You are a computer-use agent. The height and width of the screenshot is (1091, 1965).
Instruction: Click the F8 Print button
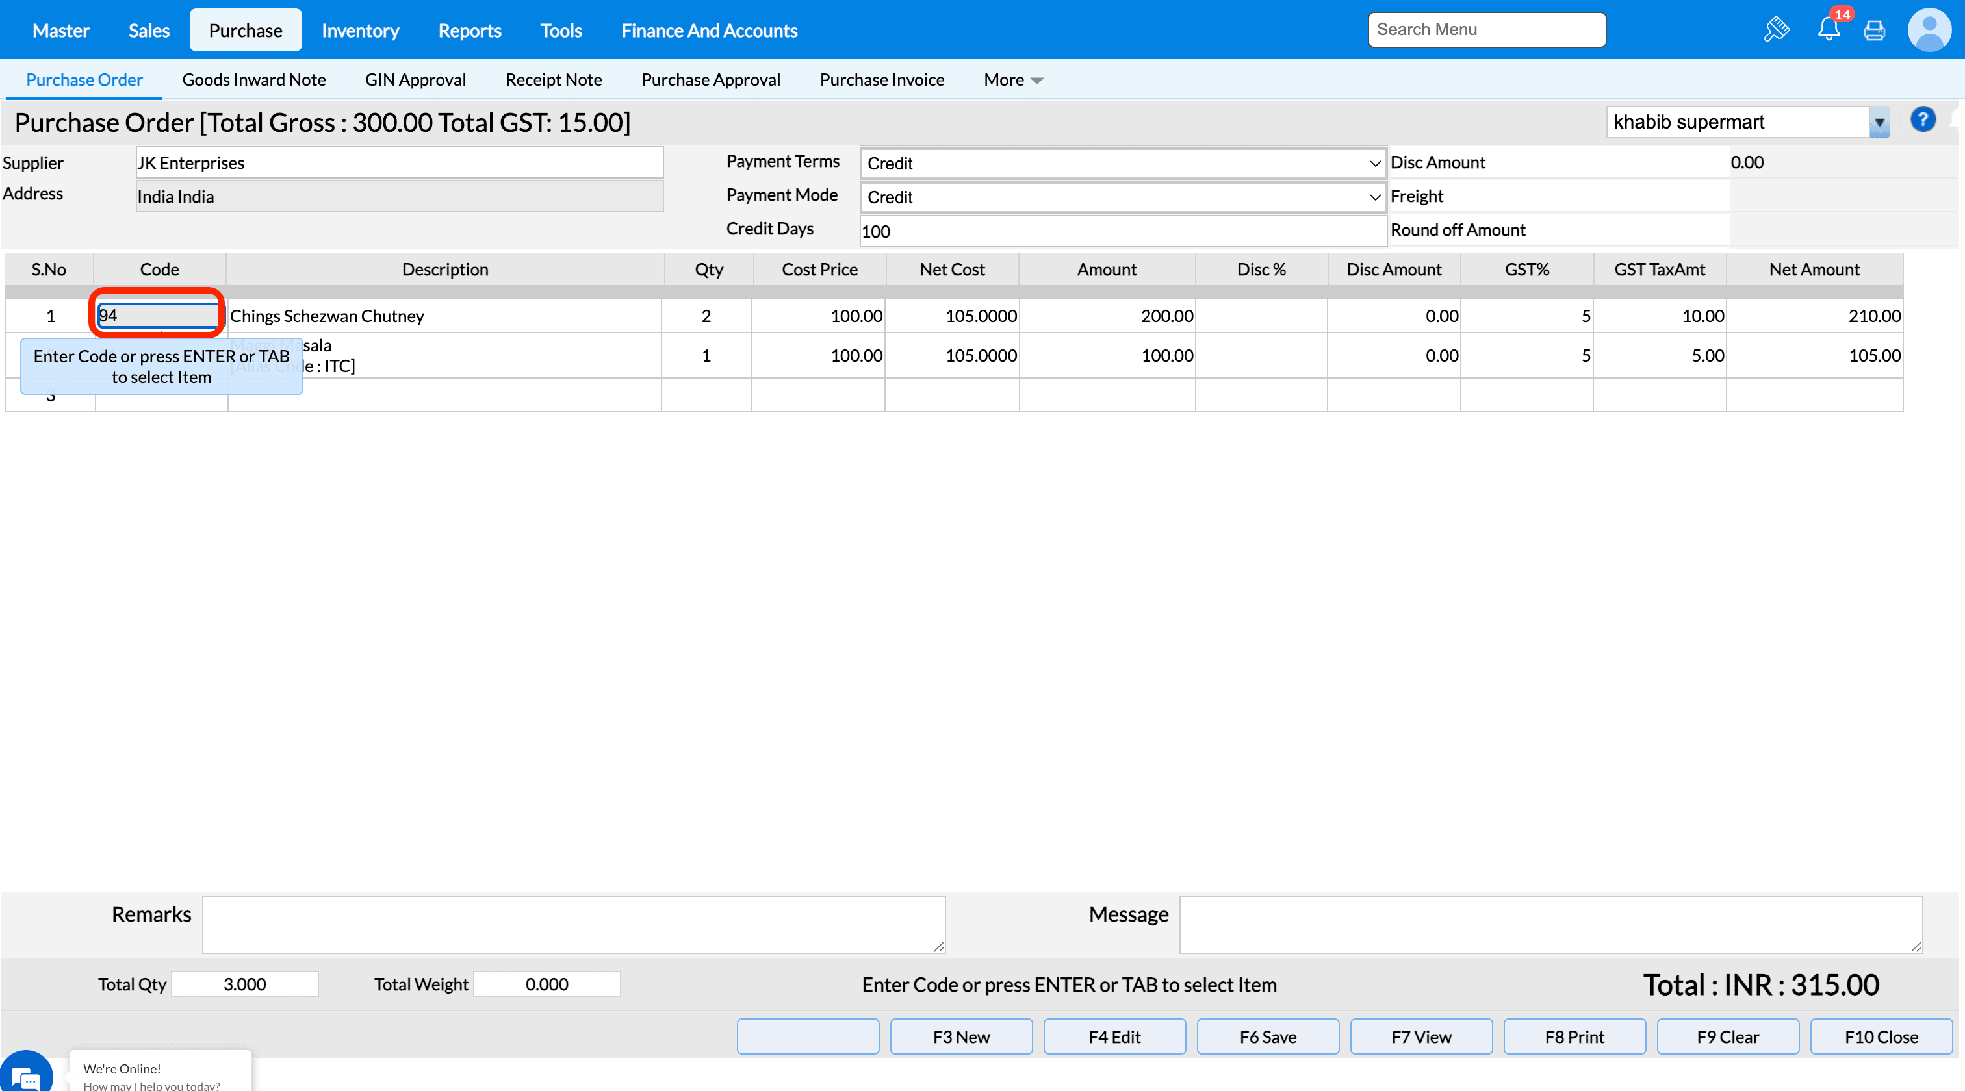(1574, 1036)
